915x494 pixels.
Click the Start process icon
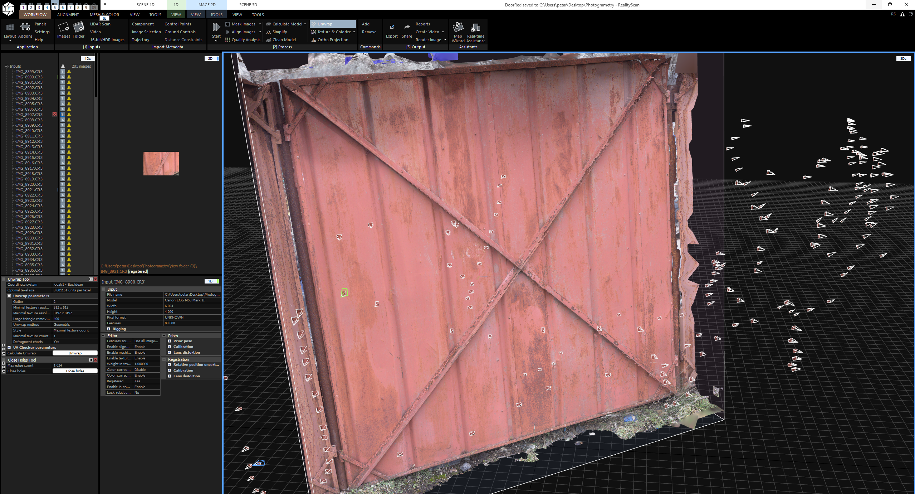[216, 28]
